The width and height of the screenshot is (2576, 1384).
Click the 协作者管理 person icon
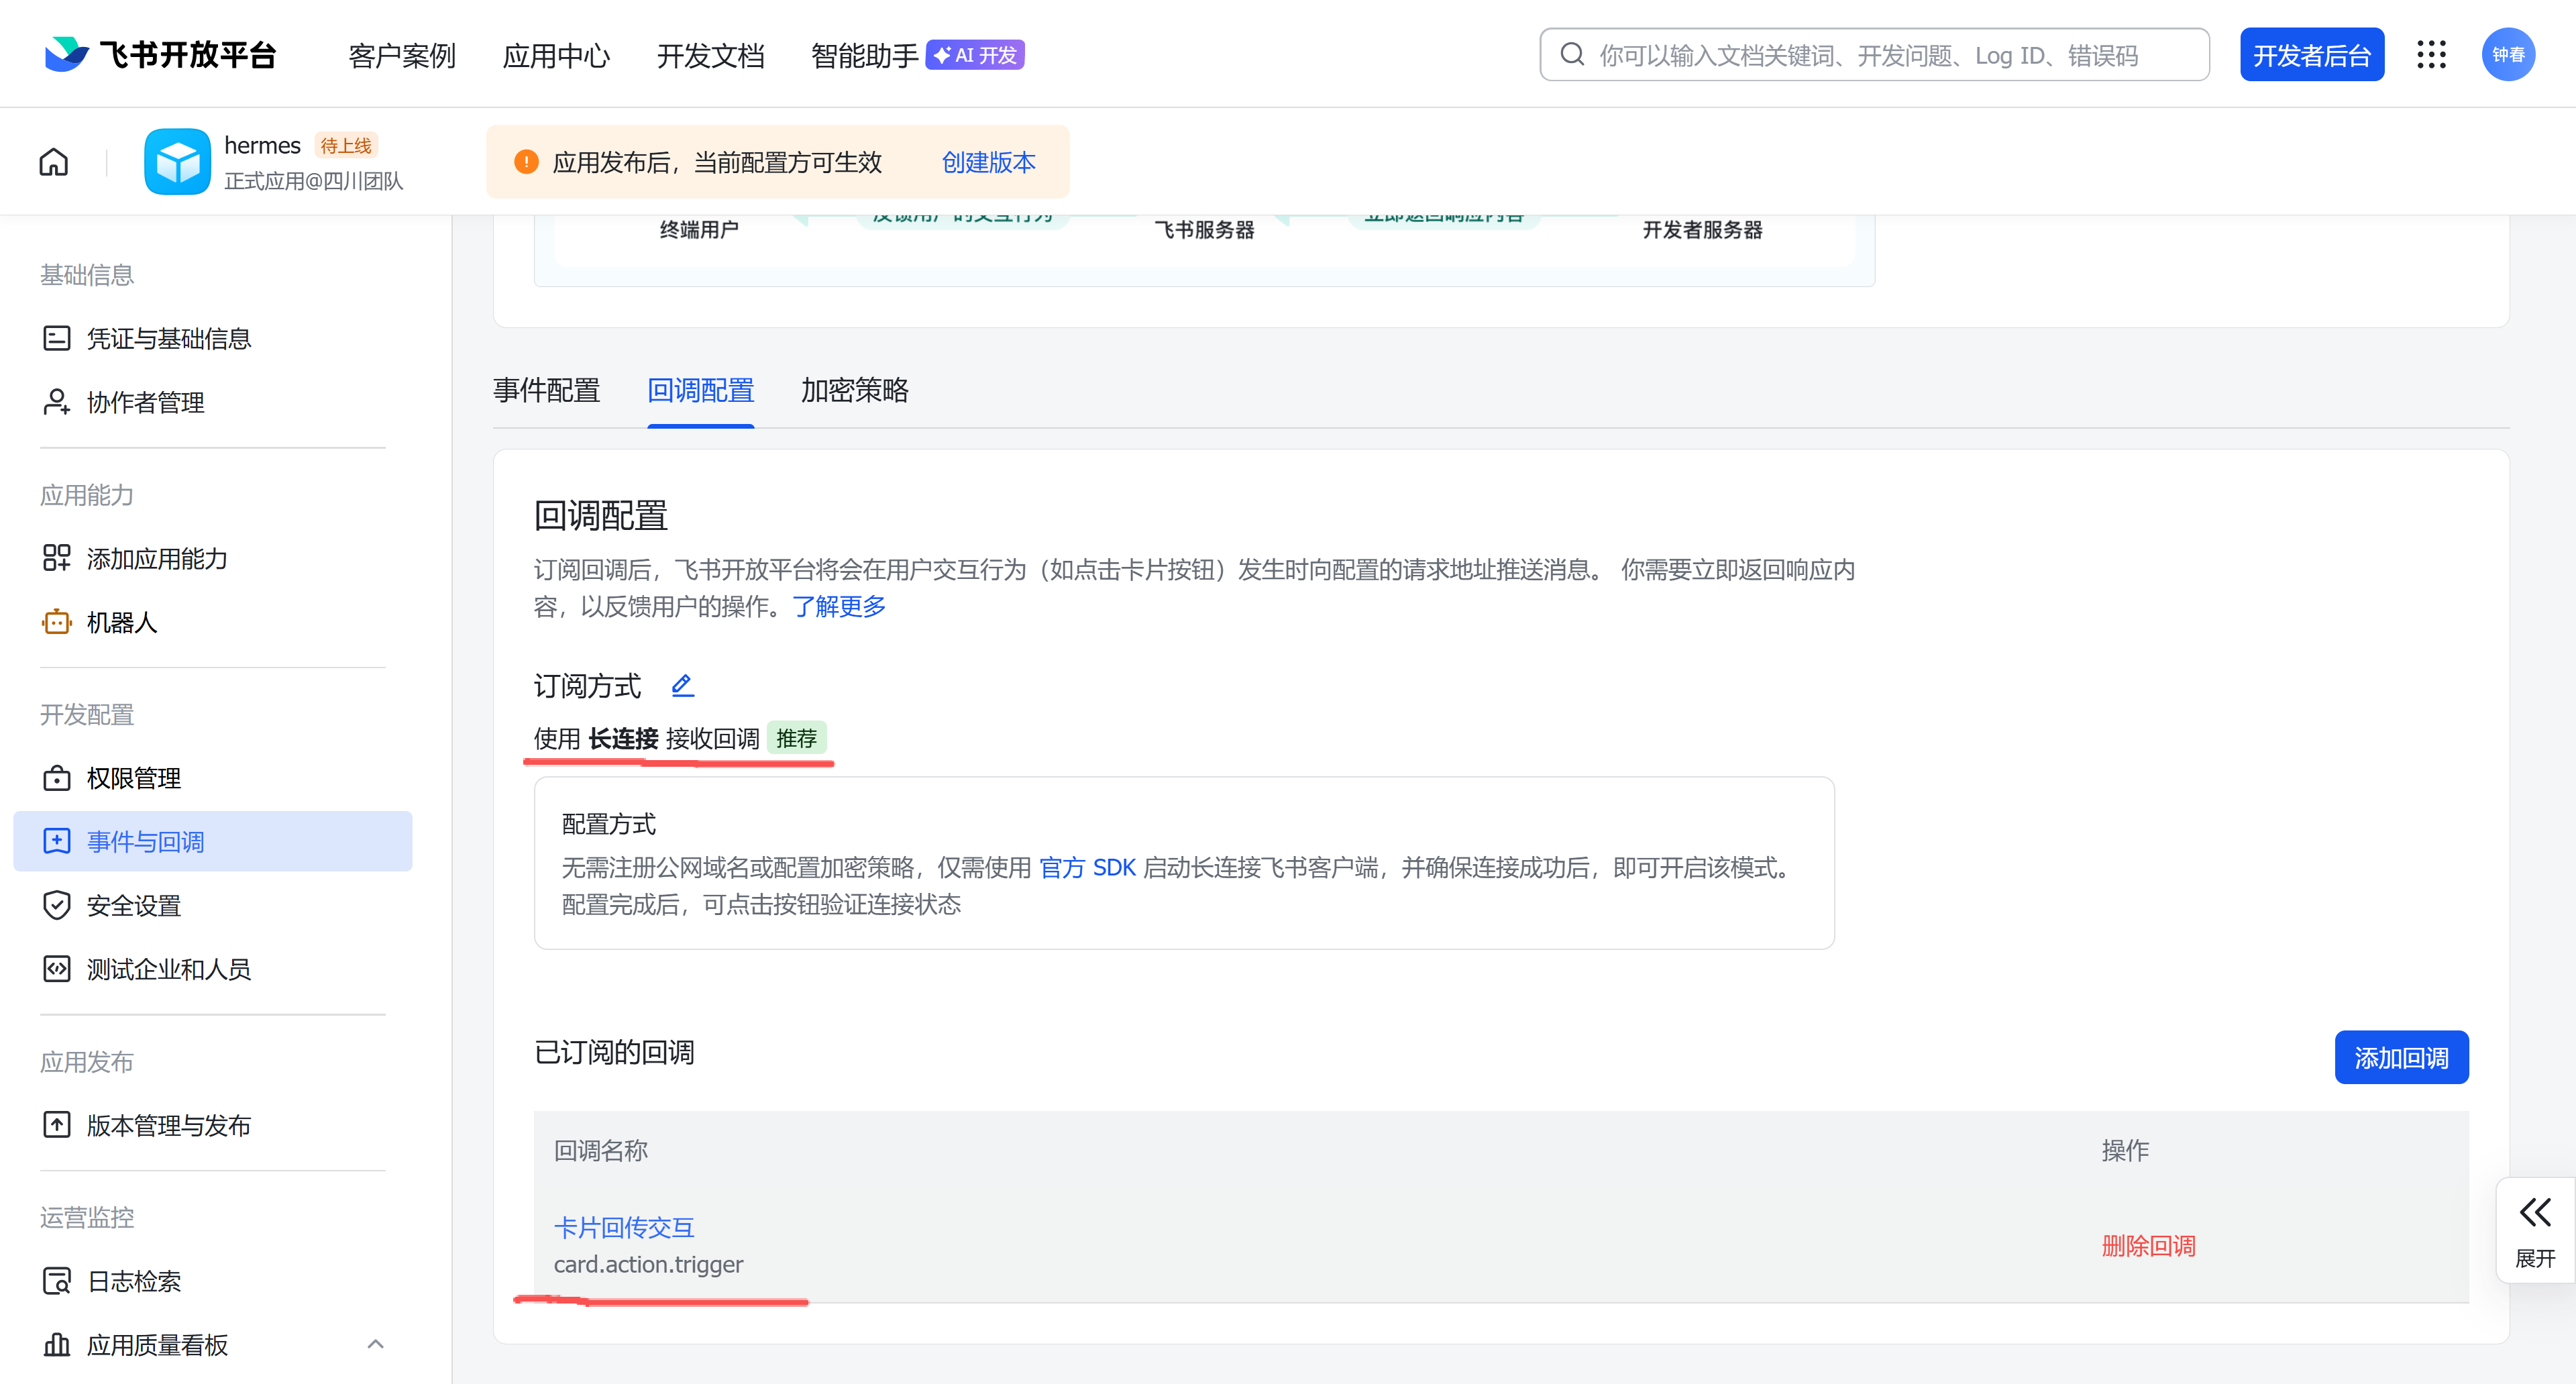(x=57, y=402)
